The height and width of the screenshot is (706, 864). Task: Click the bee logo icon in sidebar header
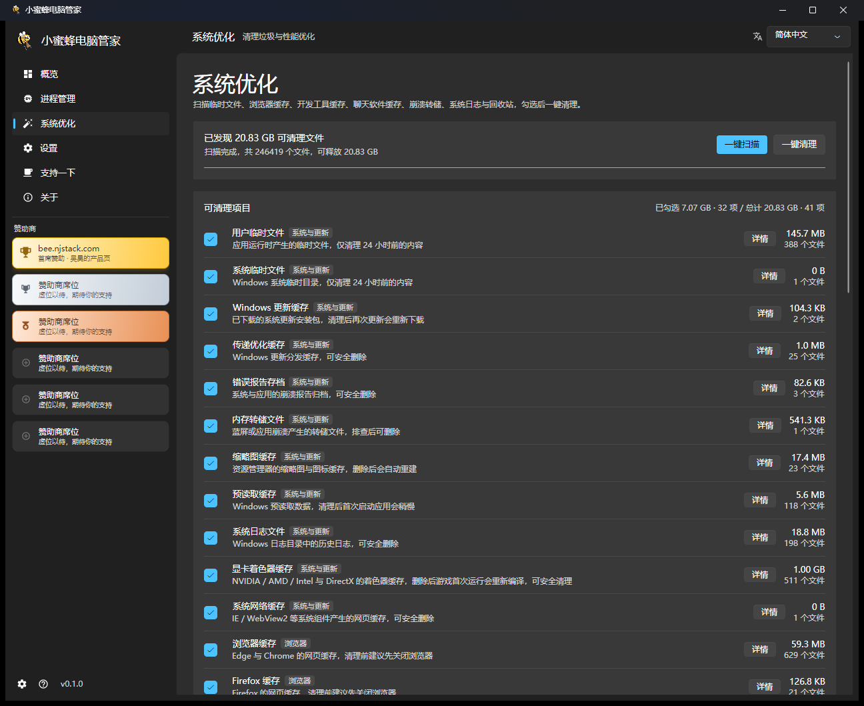(25, 40)
